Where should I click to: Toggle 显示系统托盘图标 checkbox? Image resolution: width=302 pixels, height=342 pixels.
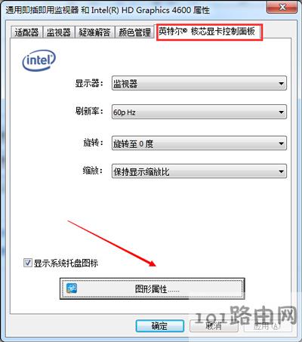tap(27, 263)
